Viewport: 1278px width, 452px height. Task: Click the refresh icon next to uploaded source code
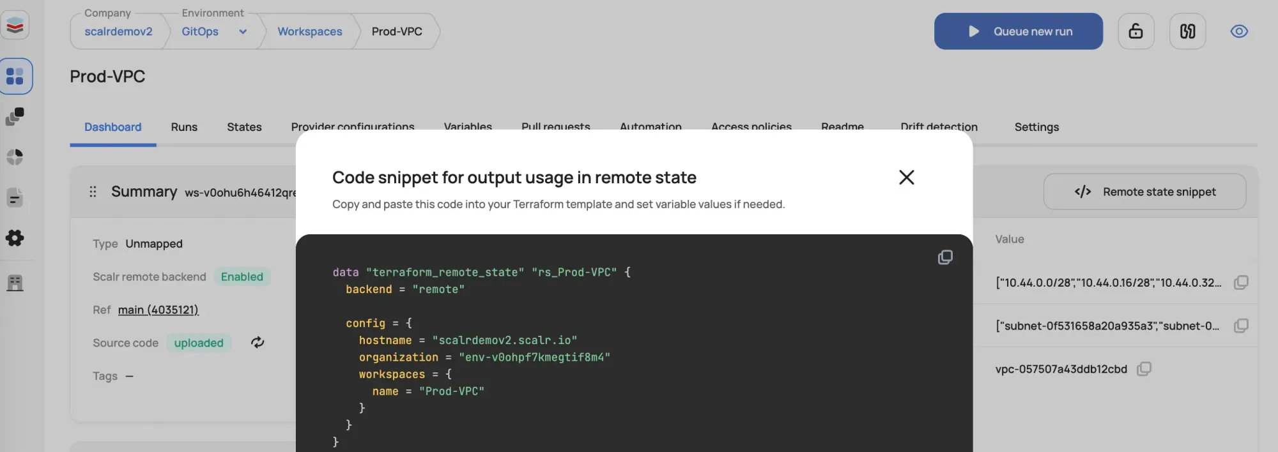click(x=258, y=343)
